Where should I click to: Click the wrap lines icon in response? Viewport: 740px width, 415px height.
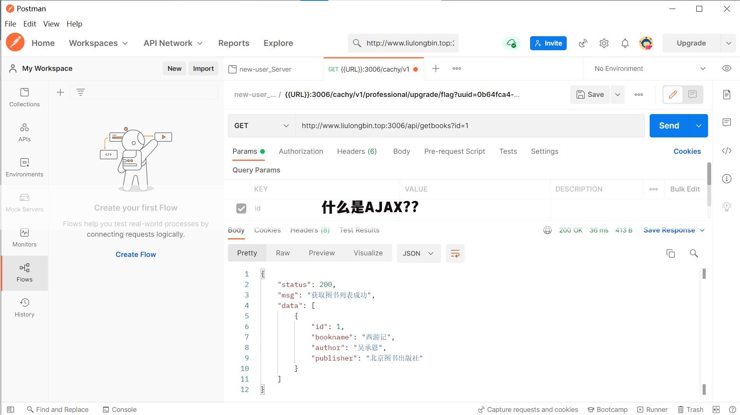[455, 253]
